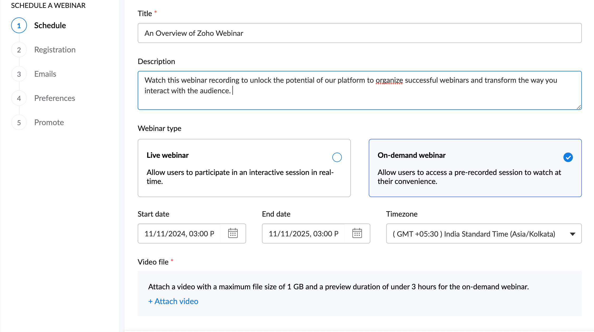Click step 5 circle icon for Promote
Viewport: 594px width, 332px height.
click(19, 123)
